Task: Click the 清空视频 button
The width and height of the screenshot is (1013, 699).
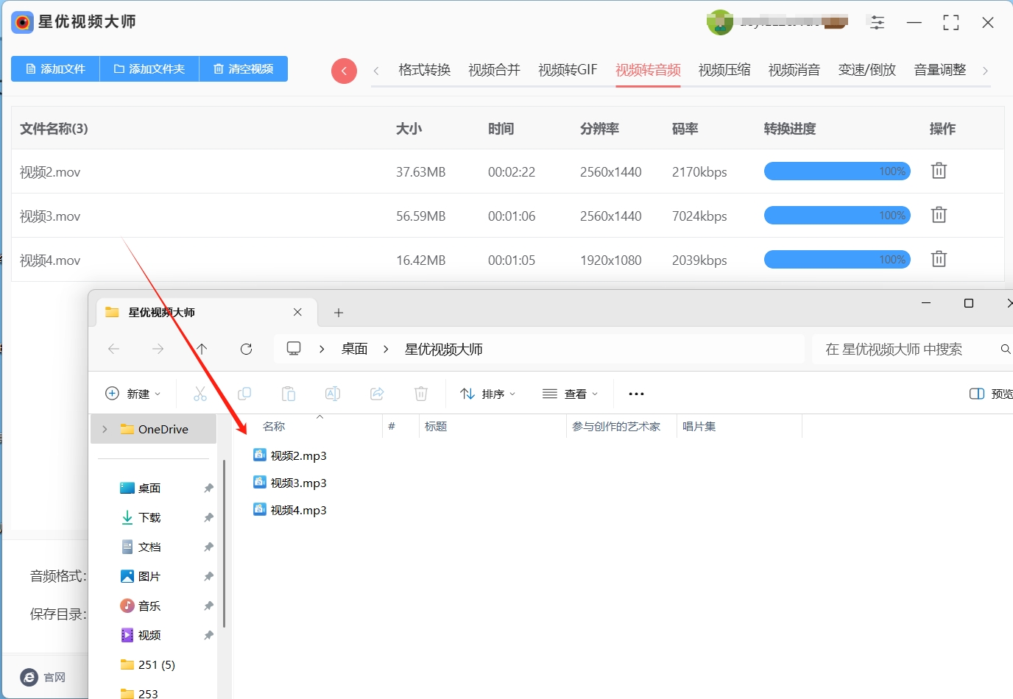Action: point(244,68)
